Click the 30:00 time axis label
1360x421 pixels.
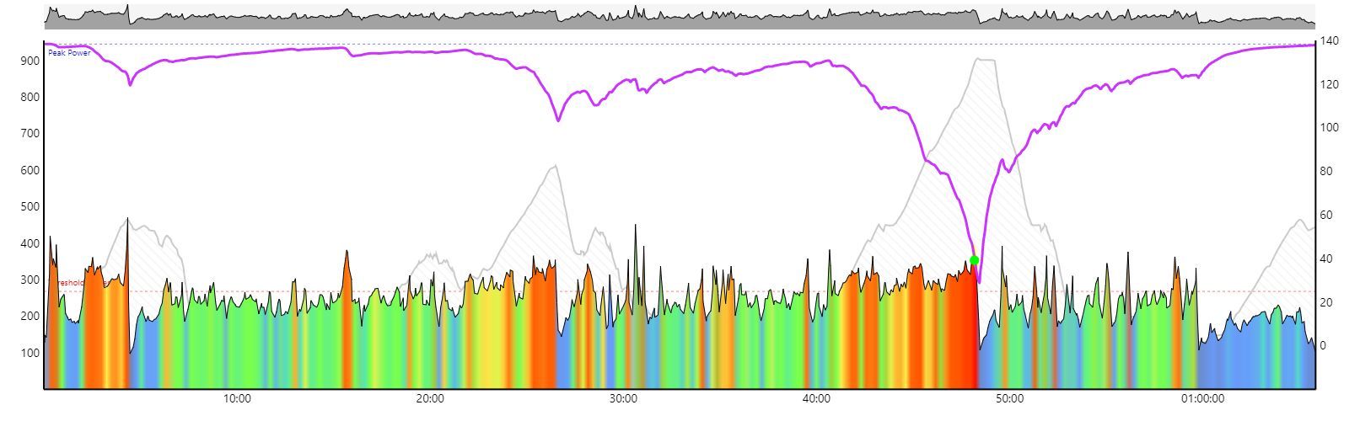click(623, 399)
